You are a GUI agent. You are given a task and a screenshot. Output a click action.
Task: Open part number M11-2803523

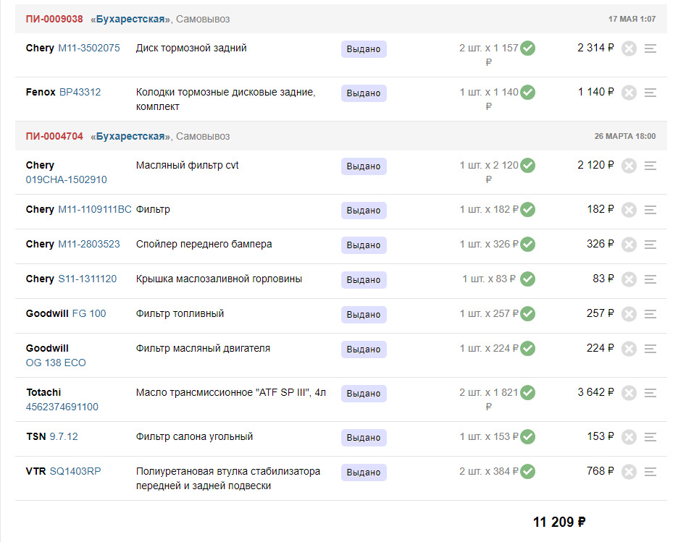89,244
